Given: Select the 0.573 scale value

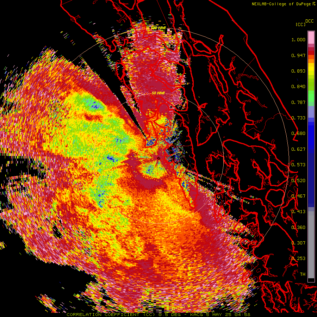Looking at the screenshot, I should [x=298, y=165].
